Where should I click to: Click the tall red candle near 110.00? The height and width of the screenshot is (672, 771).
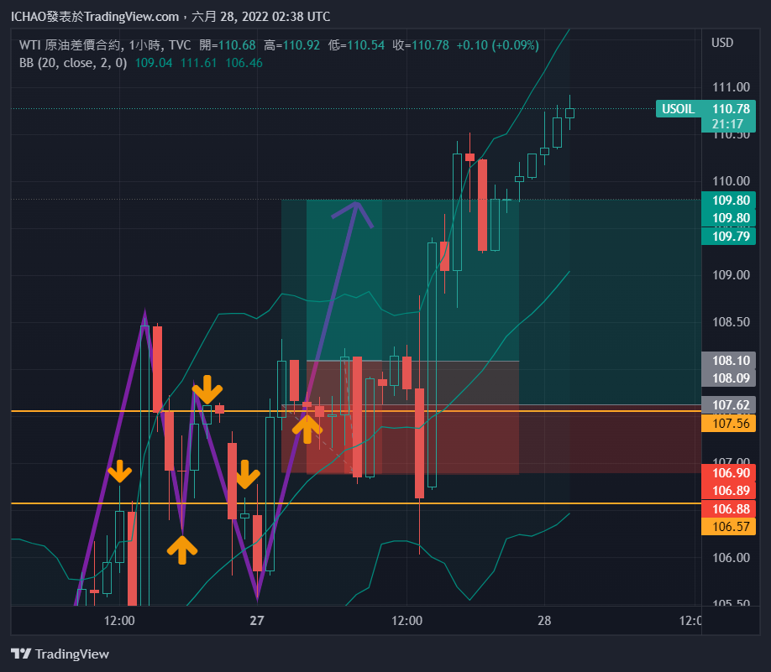(482, 205)
